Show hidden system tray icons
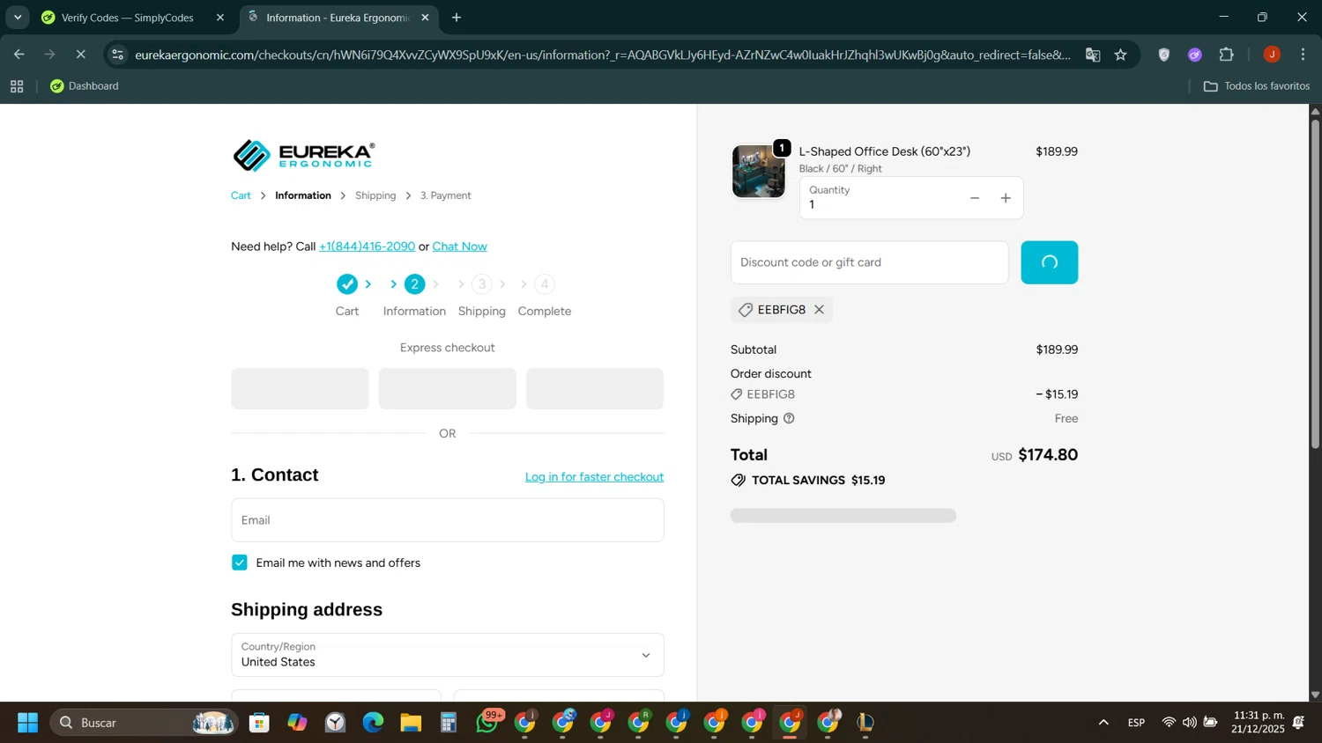 pos(1103,723)
